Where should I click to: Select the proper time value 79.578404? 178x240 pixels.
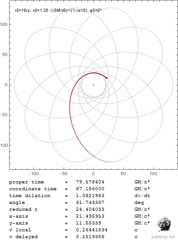point(90,182)
